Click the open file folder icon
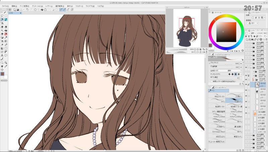 [18, 10]
